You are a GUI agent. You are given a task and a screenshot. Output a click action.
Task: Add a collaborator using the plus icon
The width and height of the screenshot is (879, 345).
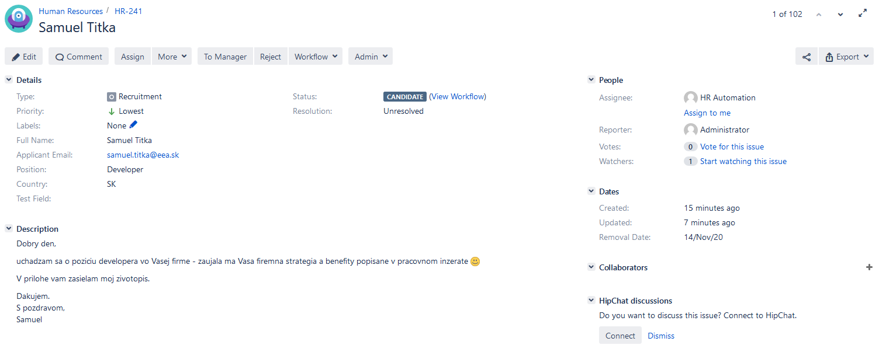tap(868, 267)
